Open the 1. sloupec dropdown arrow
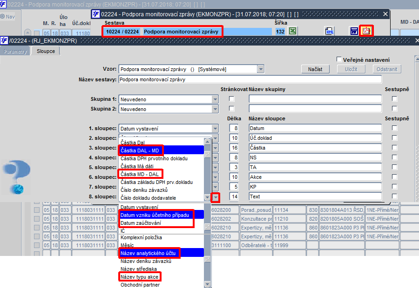 point(215,129)
